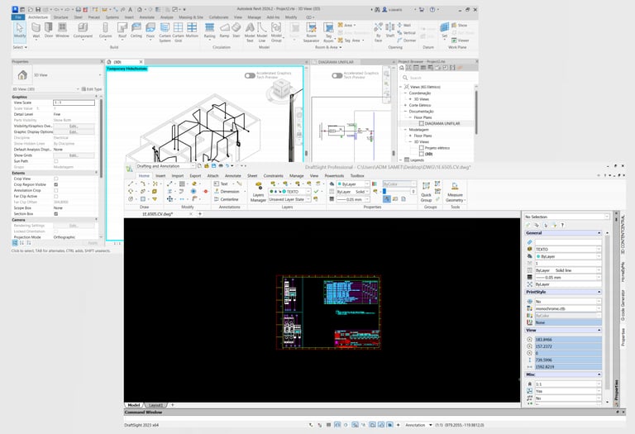
Task: Pick the Mullion tool in Revit
Action: (x=192, y=31)
